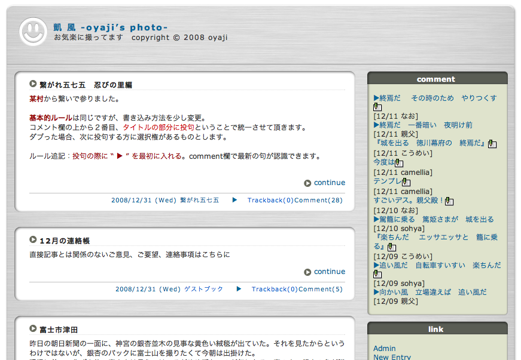
Task: Click text [12/10 sohya]
Action: [399, 229]
